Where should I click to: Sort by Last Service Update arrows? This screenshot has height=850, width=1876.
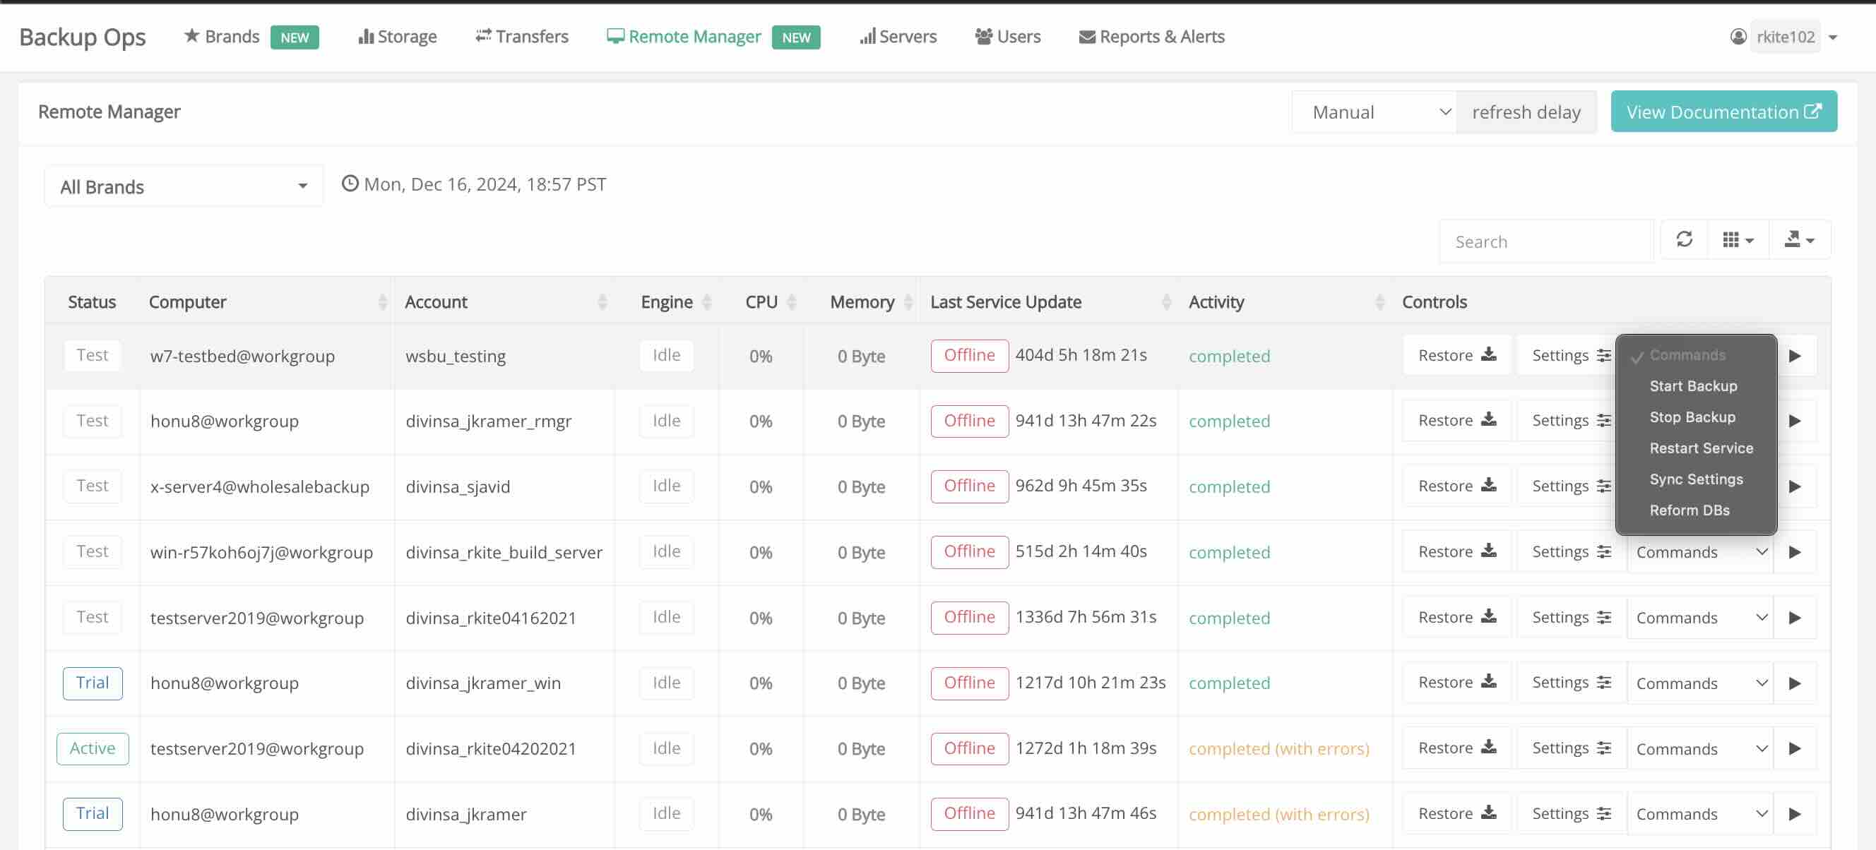click(1166, 302)
